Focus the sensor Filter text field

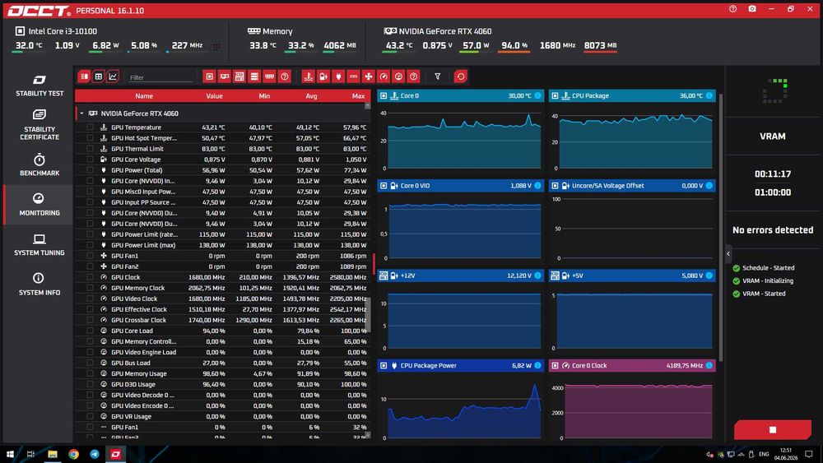[x=160, y=77]
